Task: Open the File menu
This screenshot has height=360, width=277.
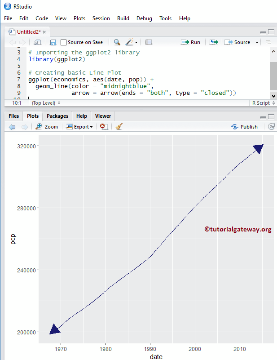Action: click(x=8, y=18)
